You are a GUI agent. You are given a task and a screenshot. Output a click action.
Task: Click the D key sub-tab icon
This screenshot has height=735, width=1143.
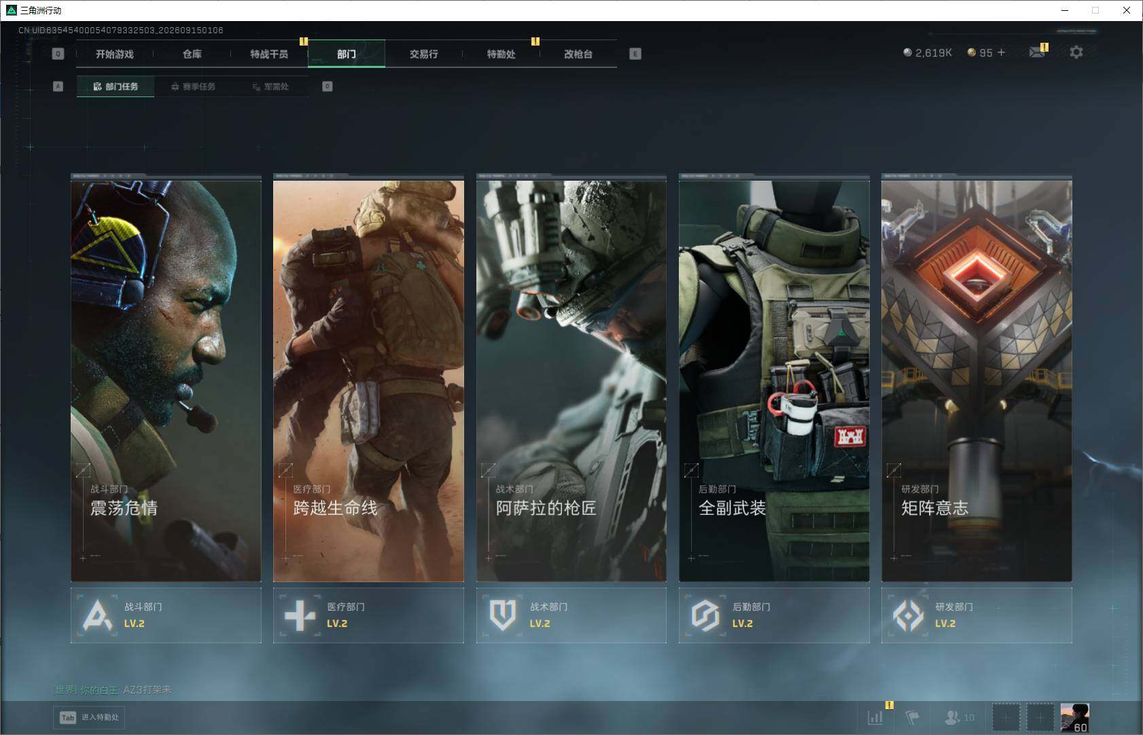tap(328, 86)
